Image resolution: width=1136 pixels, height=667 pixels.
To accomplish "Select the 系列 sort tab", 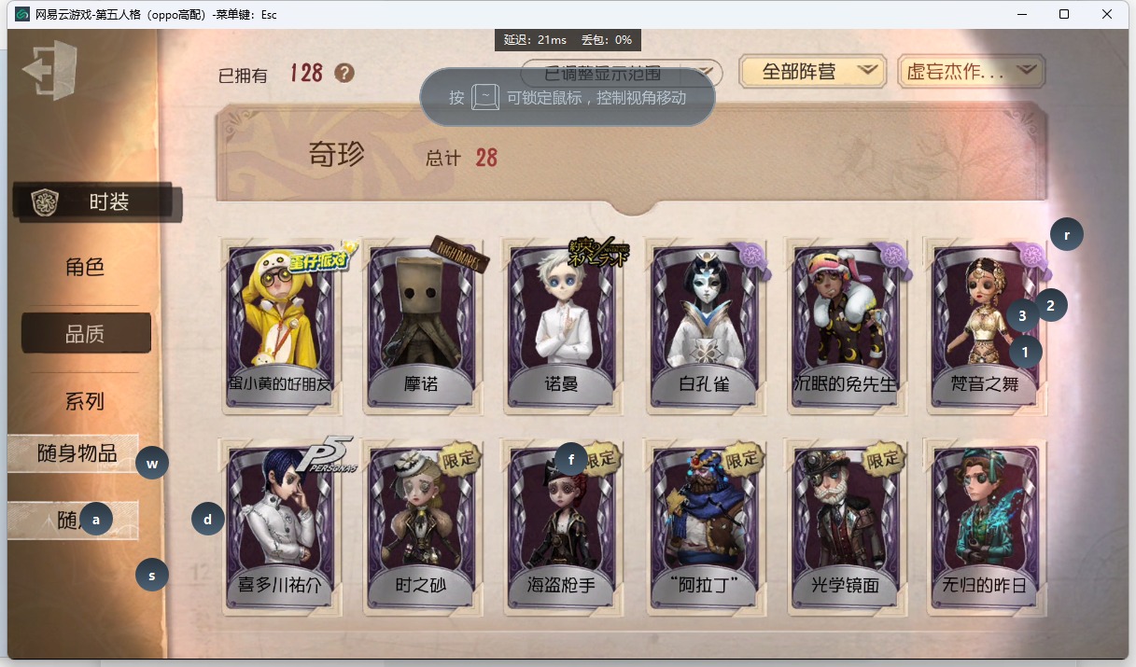I will click(x=84, y=402).
